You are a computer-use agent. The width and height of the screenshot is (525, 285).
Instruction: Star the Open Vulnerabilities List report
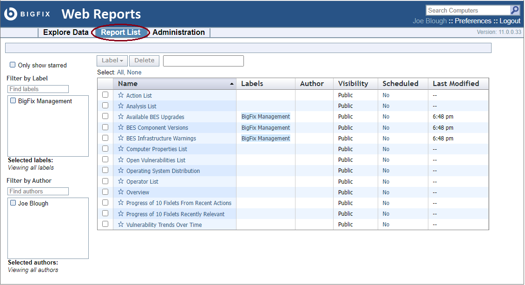click(x=121, y=160)
